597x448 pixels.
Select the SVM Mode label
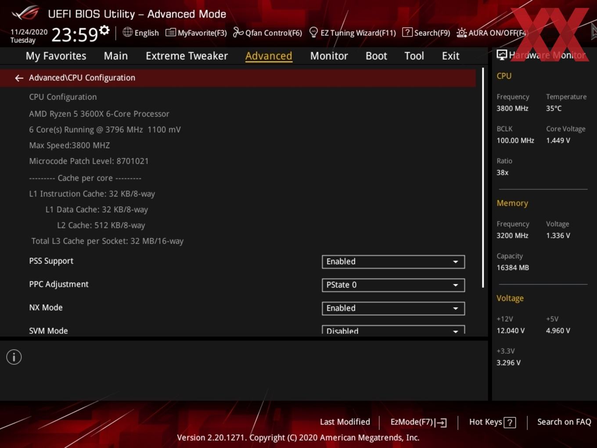pyautogui.click(x=48, y=331)
